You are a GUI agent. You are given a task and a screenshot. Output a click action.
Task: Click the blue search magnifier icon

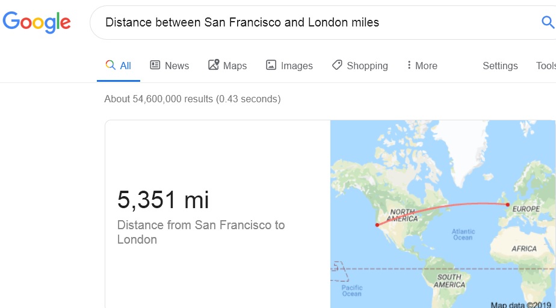point(548,22)
